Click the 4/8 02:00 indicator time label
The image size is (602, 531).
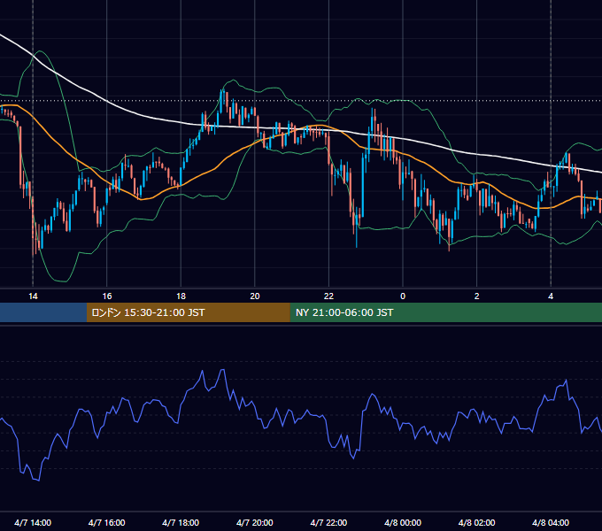[476, 522]
